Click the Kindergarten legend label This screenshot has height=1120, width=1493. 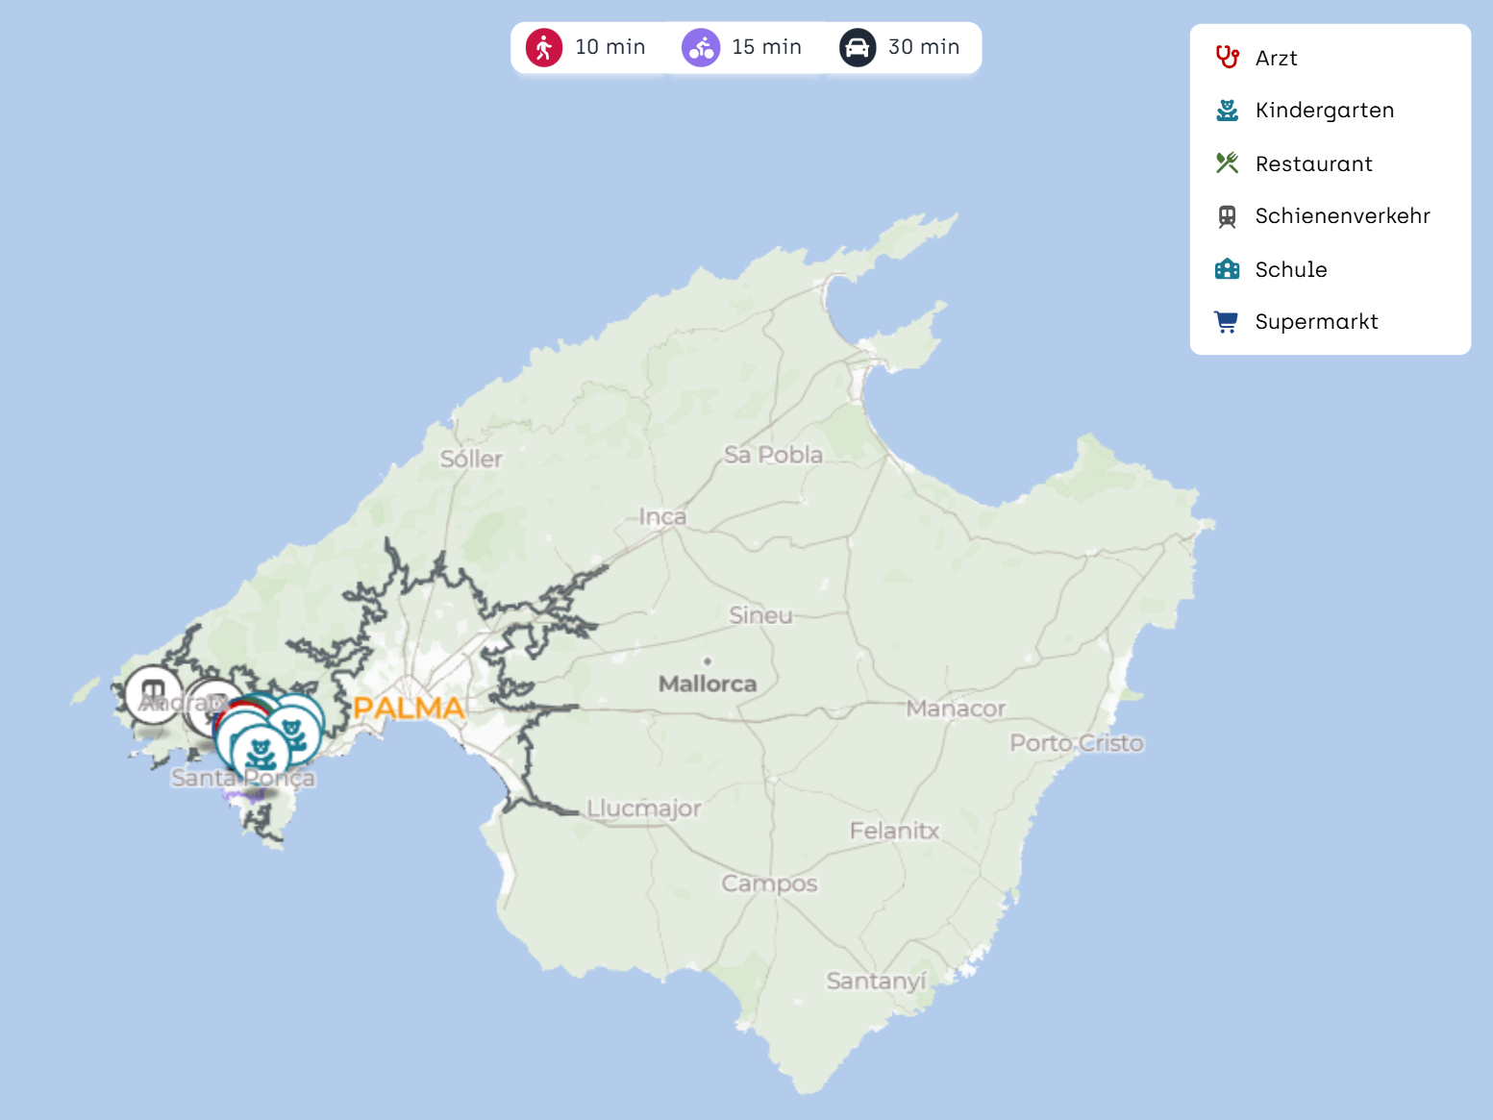tap(1324, 111)
